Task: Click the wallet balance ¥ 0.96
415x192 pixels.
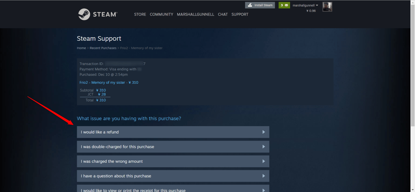Action: pos(311,11)
